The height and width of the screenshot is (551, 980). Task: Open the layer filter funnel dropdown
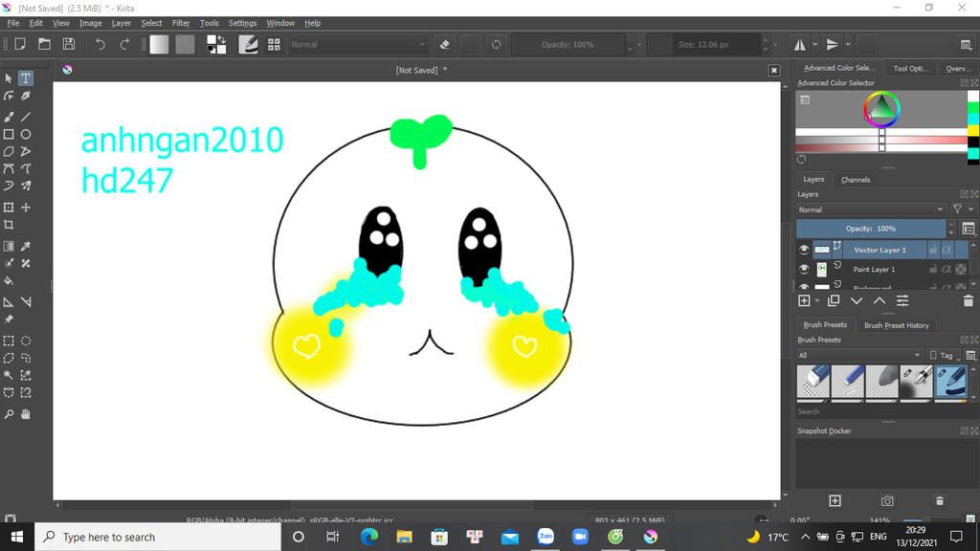[962, 209]
